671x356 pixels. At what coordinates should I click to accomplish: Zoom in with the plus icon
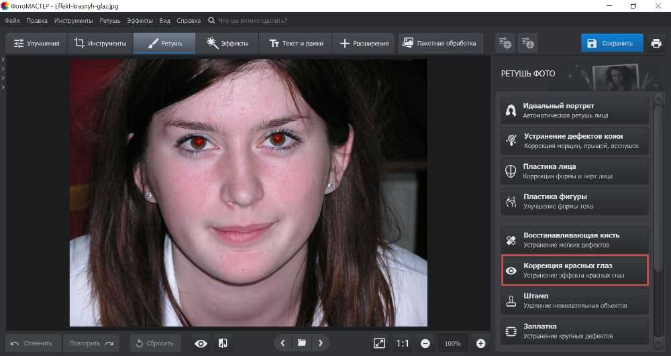point(480,343)
